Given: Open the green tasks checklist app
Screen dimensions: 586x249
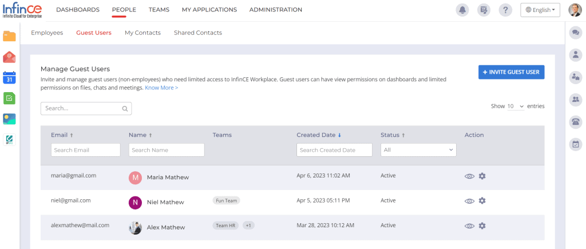Looking at the screenshot, I should 9,98.
